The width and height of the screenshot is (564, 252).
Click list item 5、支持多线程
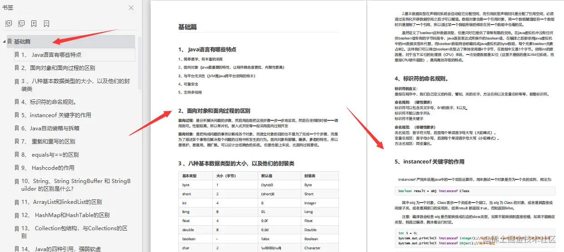coord(190,92)
